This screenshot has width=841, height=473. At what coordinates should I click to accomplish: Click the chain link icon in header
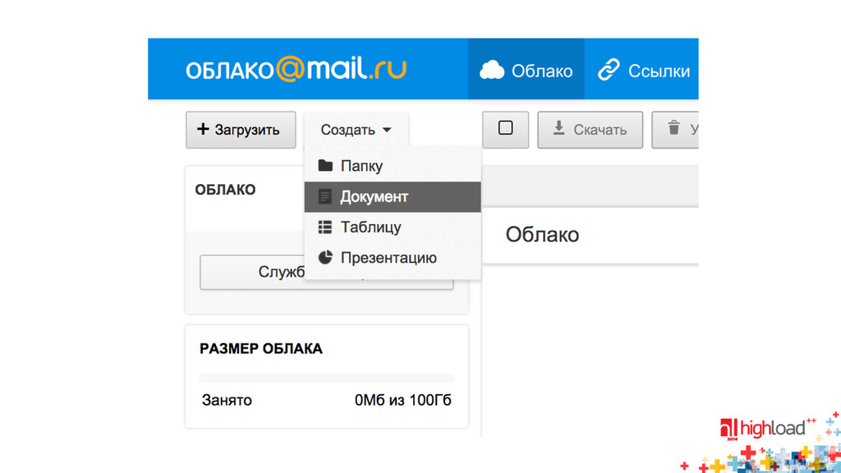609,71
